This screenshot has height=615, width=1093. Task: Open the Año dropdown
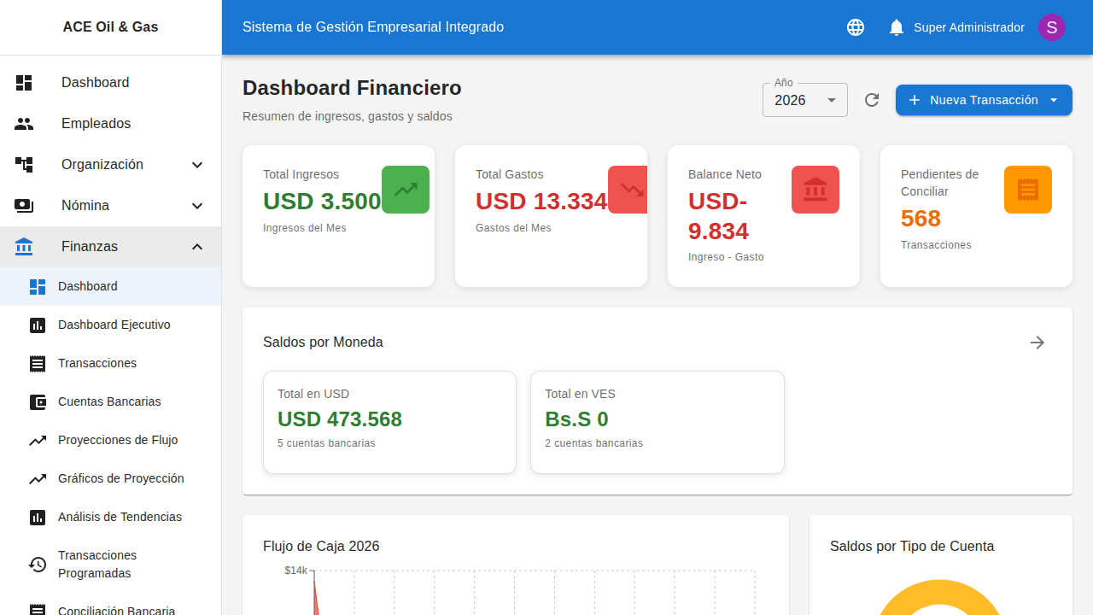point(804,100)
